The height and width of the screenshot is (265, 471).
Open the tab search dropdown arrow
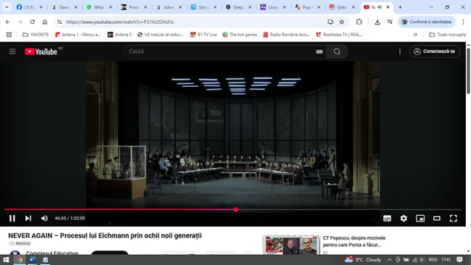pos(7,7)
